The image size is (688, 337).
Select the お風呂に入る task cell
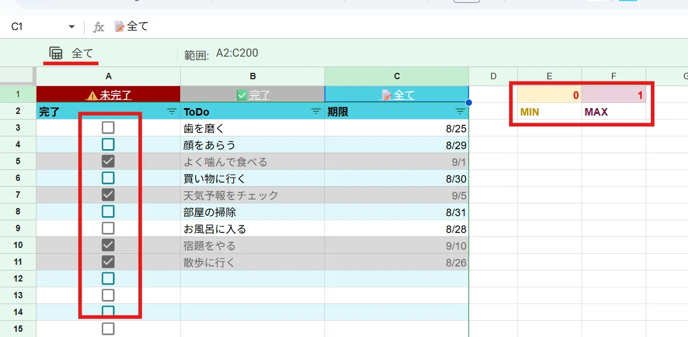252,228
